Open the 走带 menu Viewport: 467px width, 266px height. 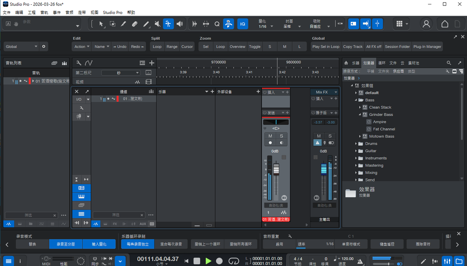point(82,12)
